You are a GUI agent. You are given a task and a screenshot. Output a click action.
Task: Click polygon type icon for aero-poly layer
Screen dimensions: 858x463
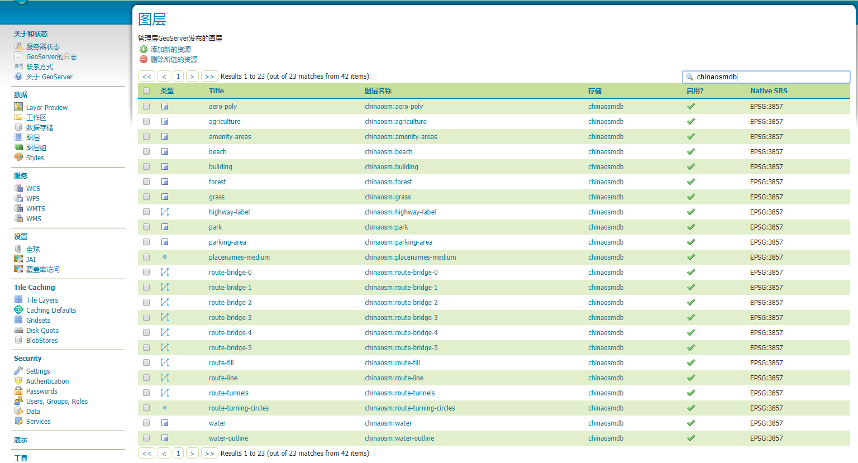point(165,106)
